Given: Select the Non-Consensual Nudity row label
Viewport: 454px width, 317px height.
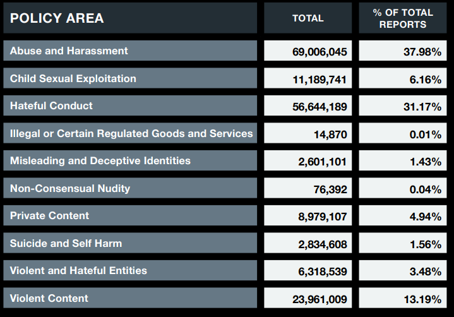Looking at the screenshot, I should [x=130, y=188].
